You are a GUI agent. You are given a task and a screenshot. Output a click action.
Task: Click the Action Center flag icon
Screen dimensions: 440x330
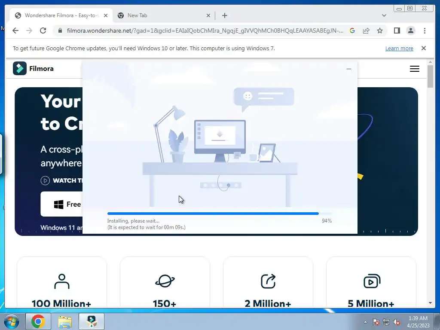376,322
